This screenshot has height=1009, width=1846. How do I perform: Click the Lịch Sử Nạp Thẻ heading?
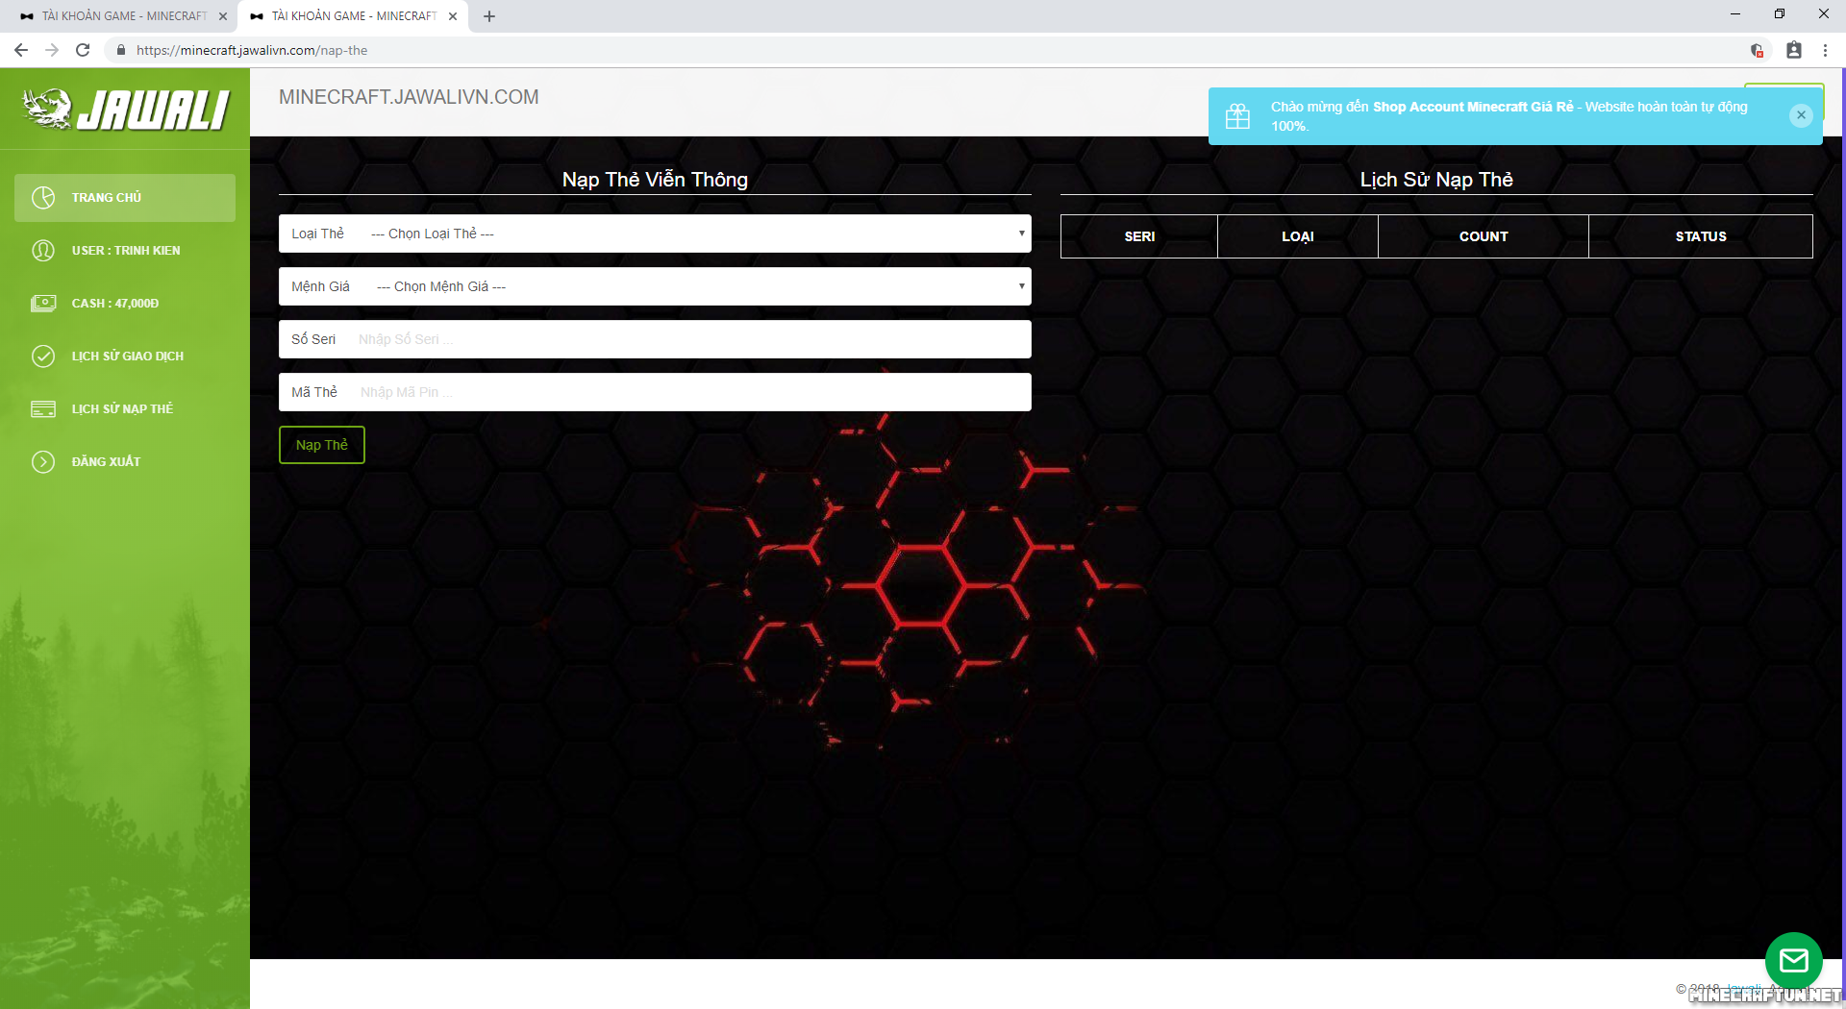pos(1436,180)
